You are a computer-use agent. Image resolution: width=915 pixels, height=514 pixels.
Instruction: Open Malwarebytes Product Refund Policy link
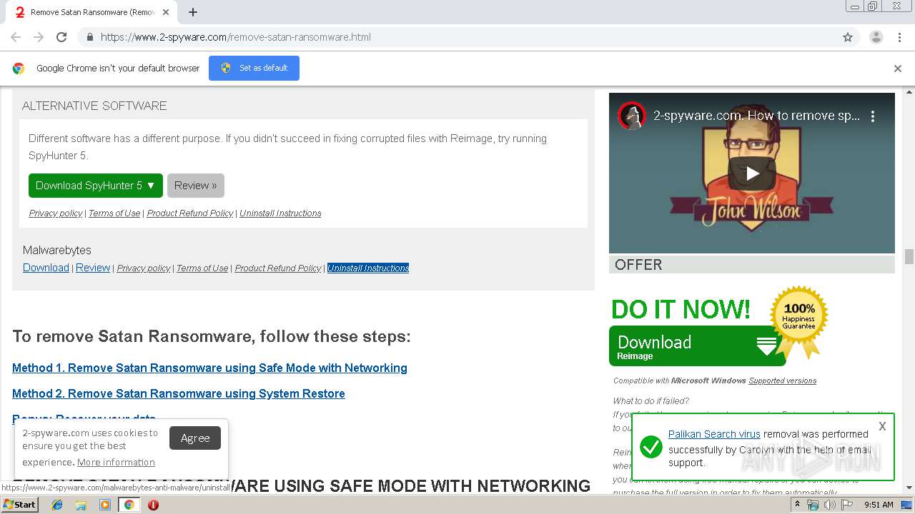click(278, 268)
